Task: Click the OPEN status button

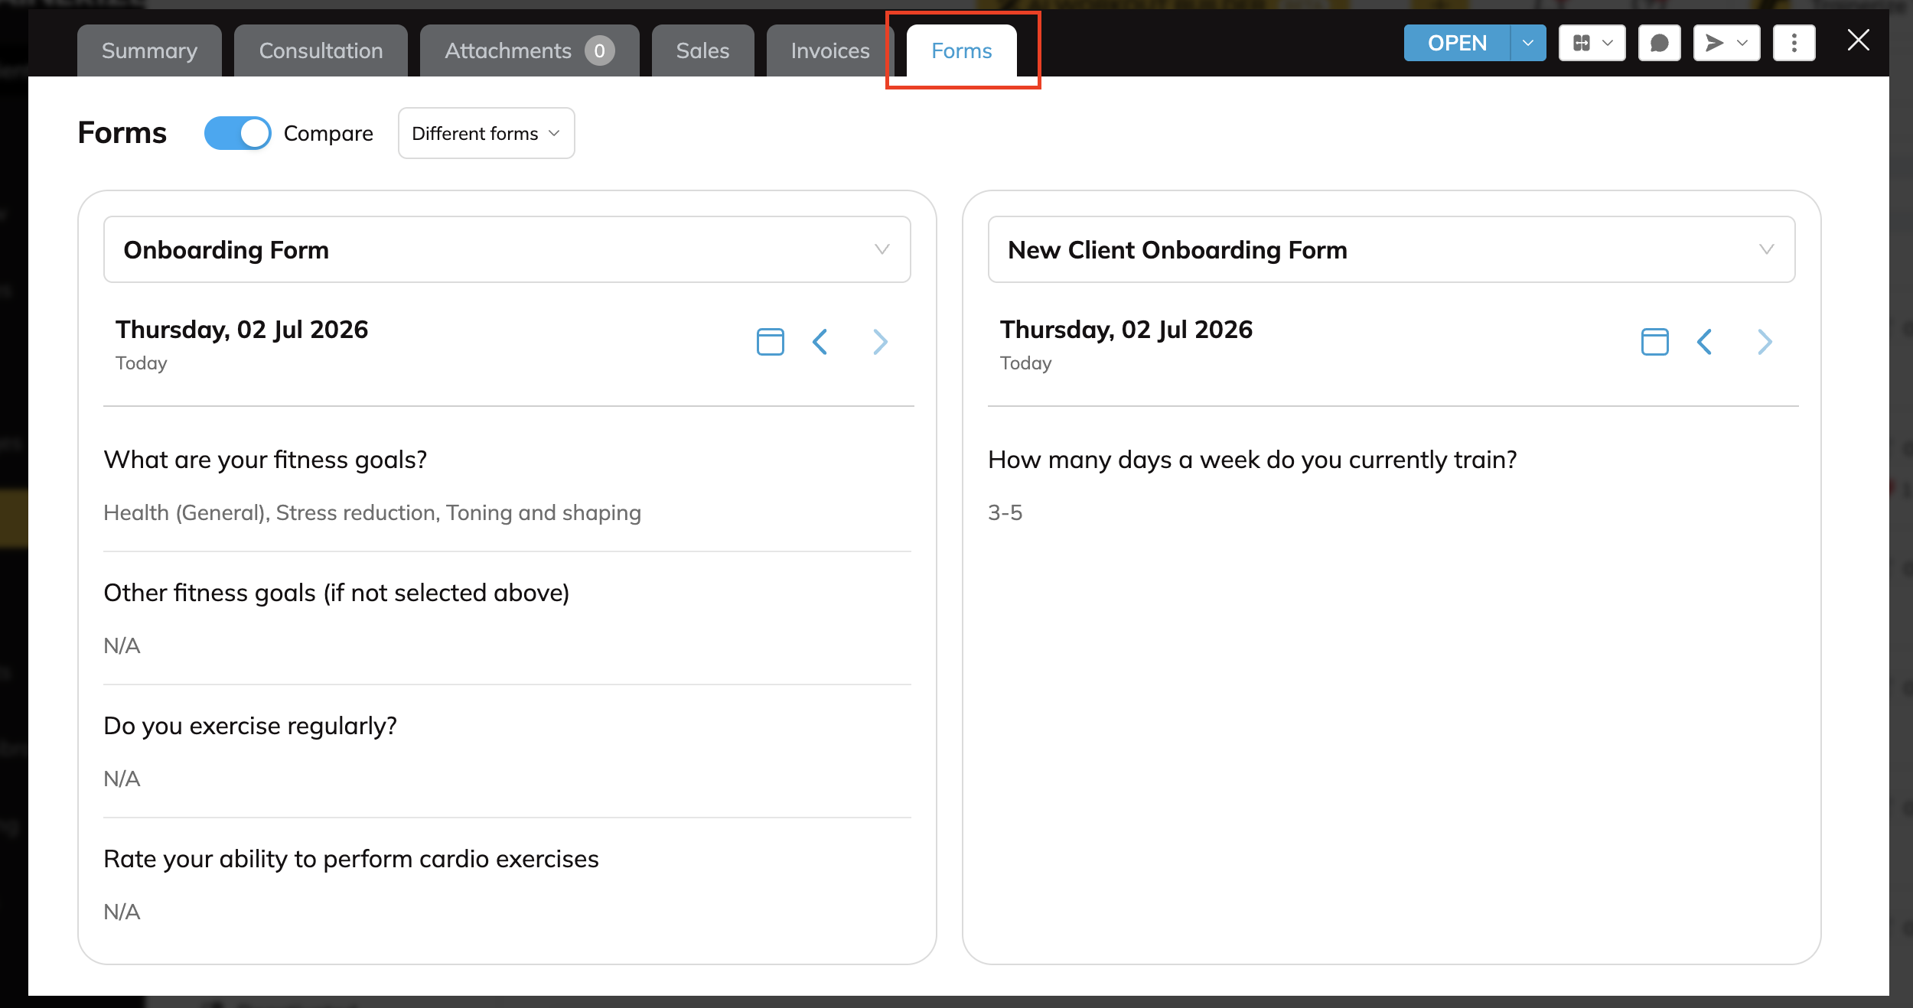Action: 1457,43
